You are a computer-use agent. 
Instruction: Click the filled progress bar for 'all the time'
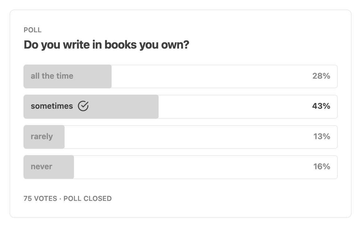67,76
